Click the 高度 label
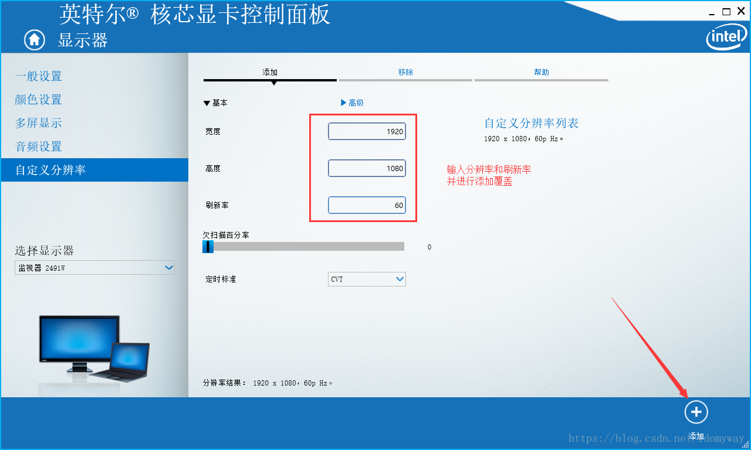 point(213,168)
